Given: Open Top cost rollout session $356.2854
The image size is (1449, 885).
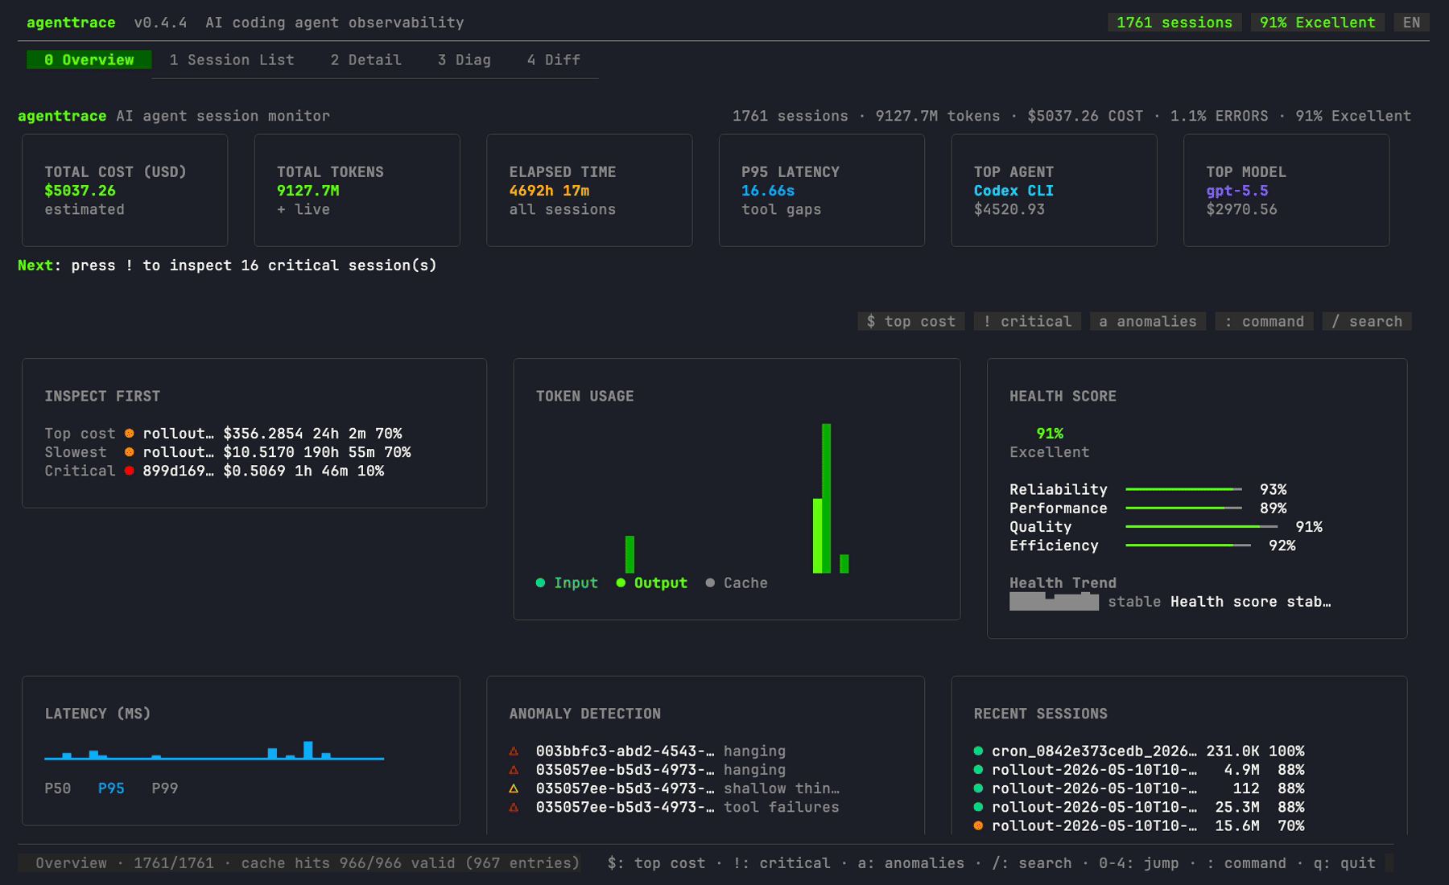Looking at the screenshot, I should (x=223, y=434).
